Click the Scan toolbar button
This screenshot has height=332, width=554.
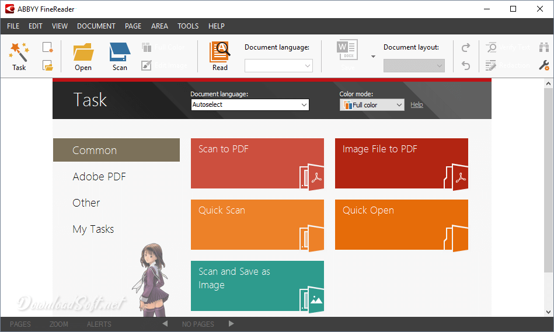click(120, 57)
